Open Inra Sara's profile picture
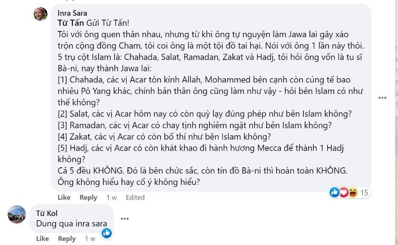Viewport: 398px width, 245px height. 40,14
